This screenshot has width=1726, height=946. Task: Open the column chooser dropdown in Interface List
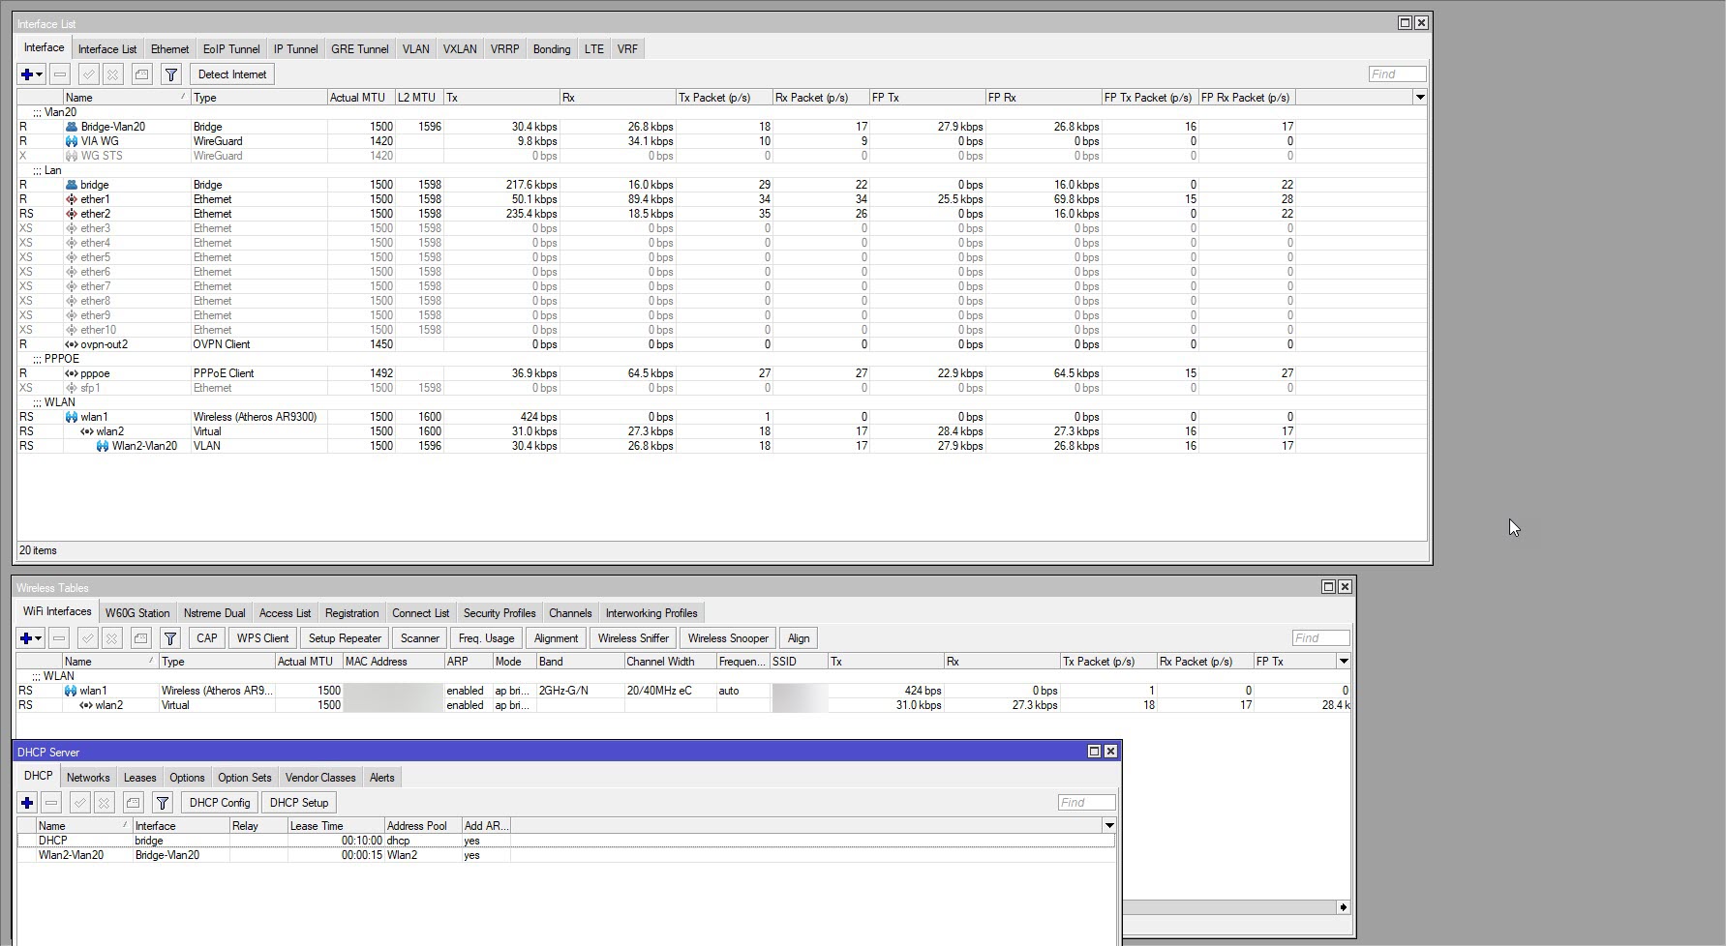[1420, 98]
